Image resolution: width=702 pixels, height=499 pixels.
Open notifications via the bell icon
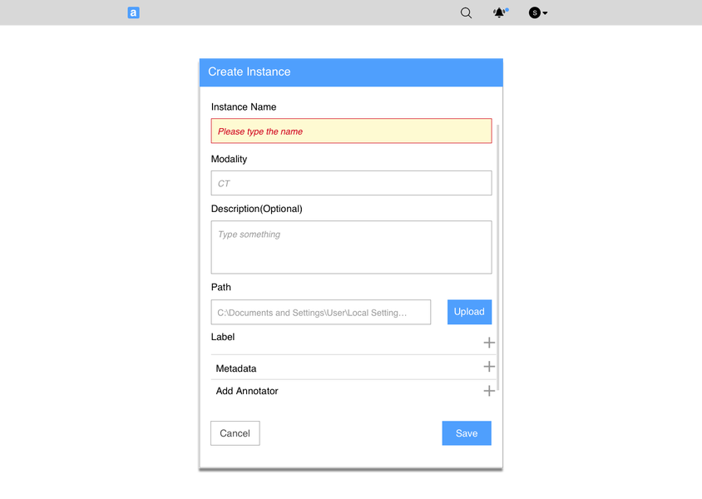click(x=499, y=13)
